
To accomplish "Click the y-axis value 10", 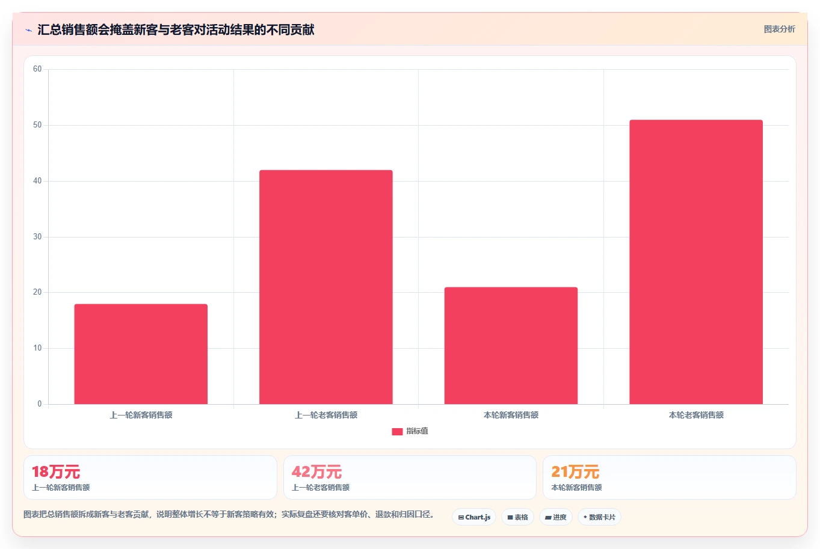I will click(x=37, y=348).
